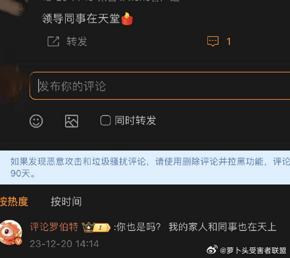Click the Weibo logo in the watermark
The width and height of the screenshot is (290, 258).
[x=212, y=250]
